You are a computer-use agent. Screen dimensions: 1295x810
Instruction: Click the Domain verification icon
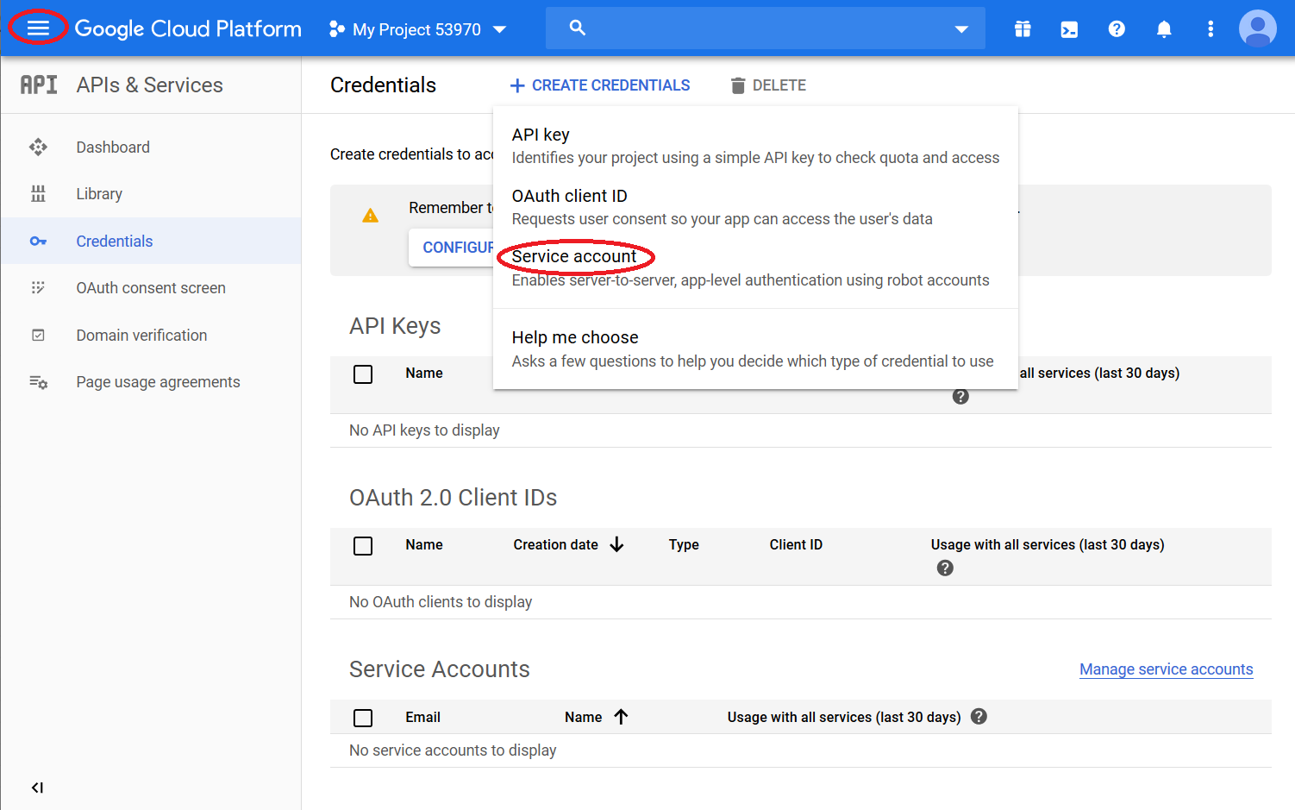click(x=38, y=336)
